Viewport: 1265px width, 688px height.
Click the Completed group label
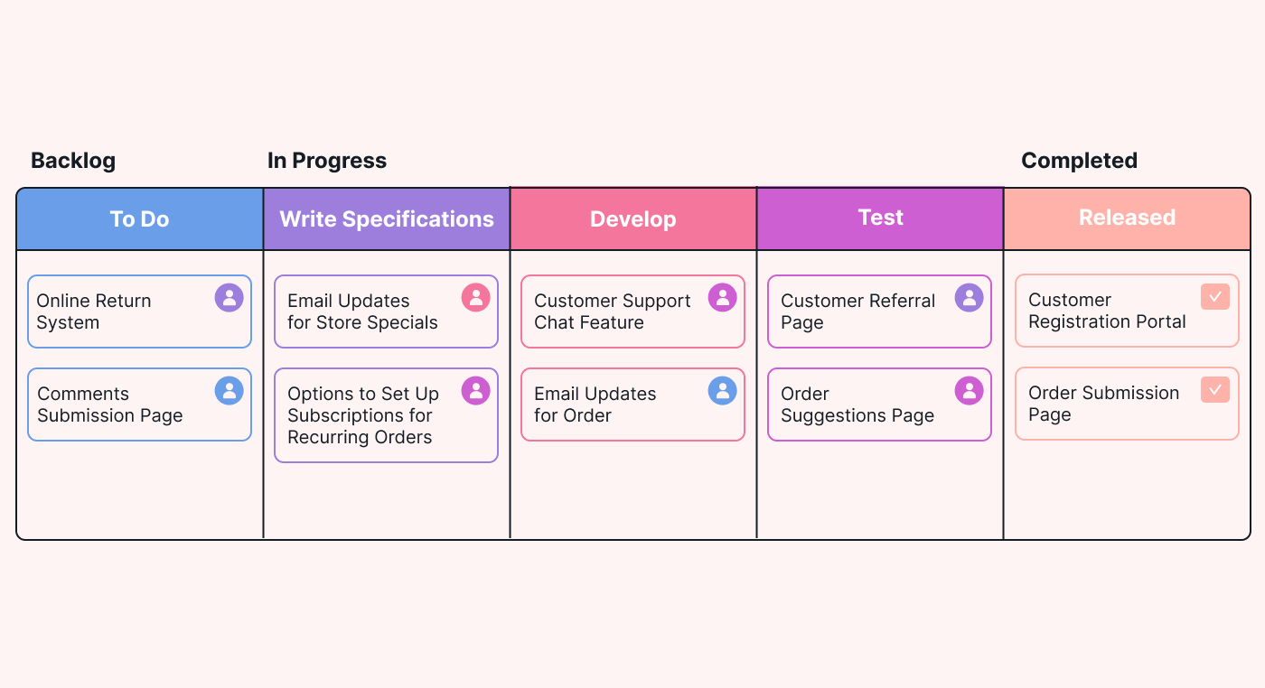[x=1079, y=161]
